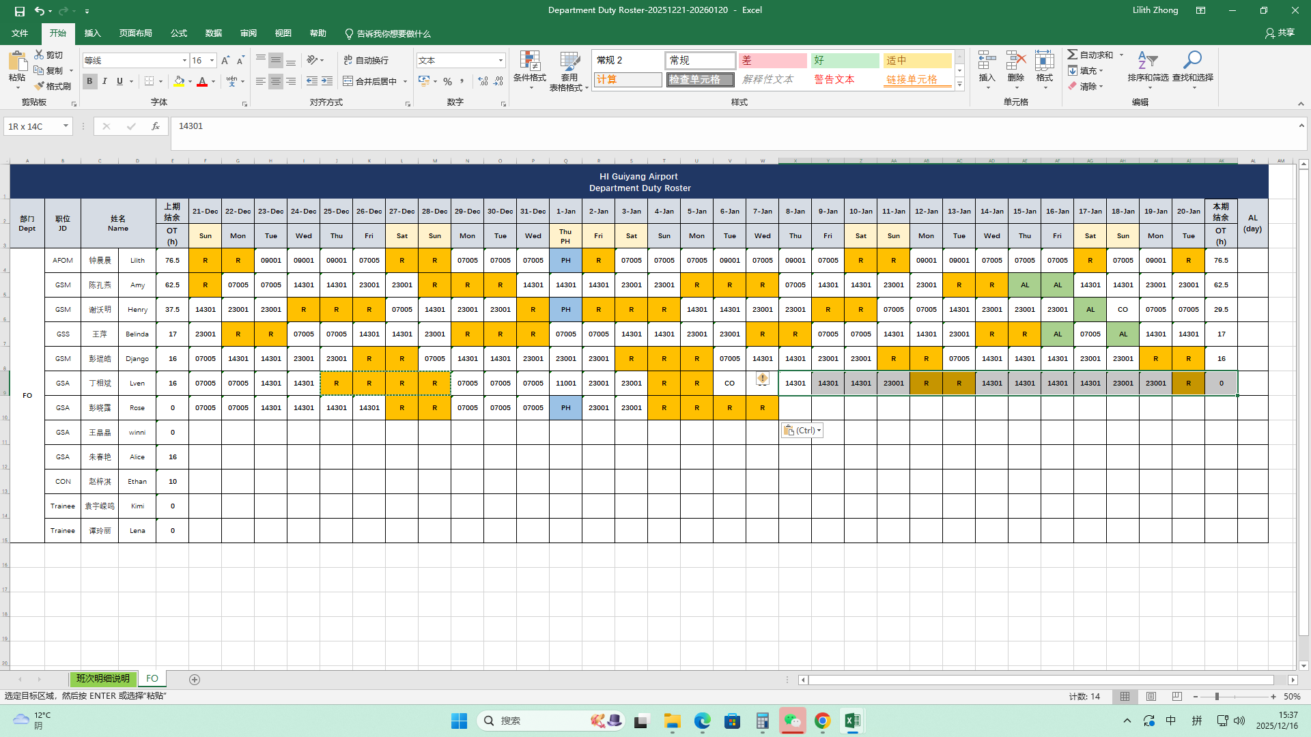Click the Format Painter brush icon
Image resolution: width=1311 pixels, height=737 pixels.
pos(39,86)
